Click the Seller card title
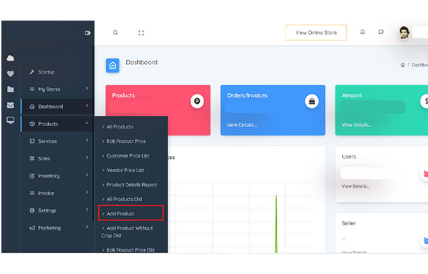This screenshot has width=428, height=274. pyautogui.click(x=349, y=223)
